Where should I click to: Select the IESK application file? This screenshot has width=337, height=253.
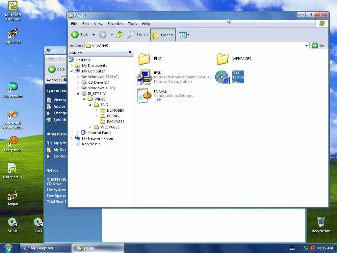[144, 77]
